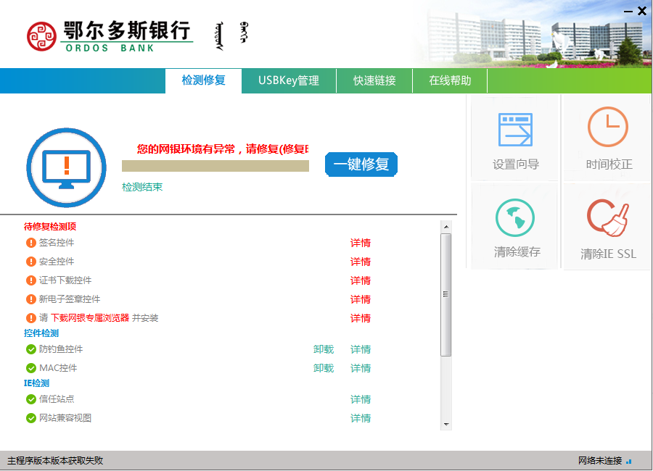Click green check icon beside 防钓鱼控件
Viewport: 653px width, 471px height.
point(31,349)
